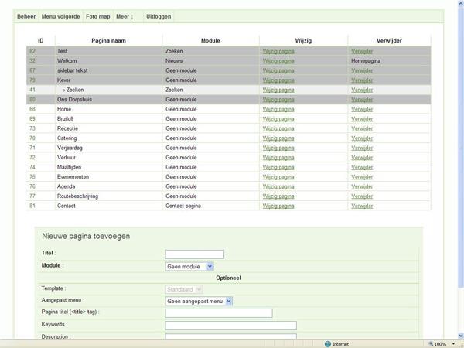Image resolution: width=464 pixels, height=348 pixels.
Task: Click scrollbar down arrow
Action: 461,336
